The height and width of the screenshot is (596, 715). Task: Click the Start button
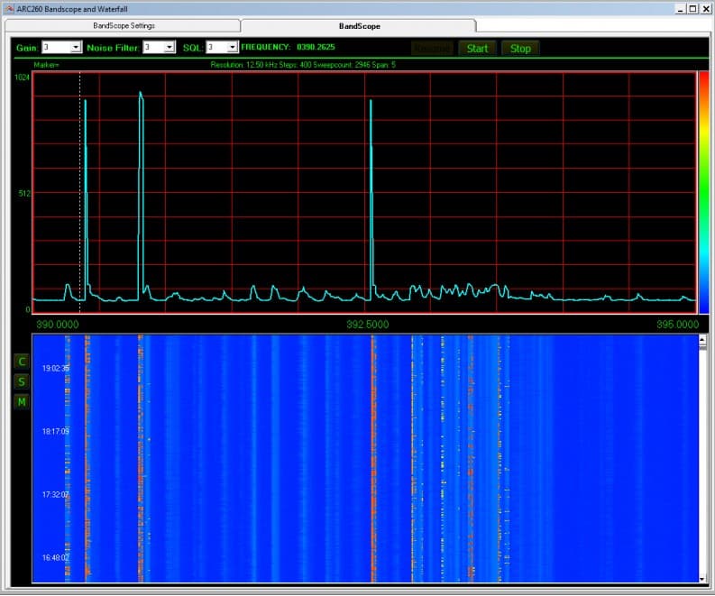click(x=477, y=49)
